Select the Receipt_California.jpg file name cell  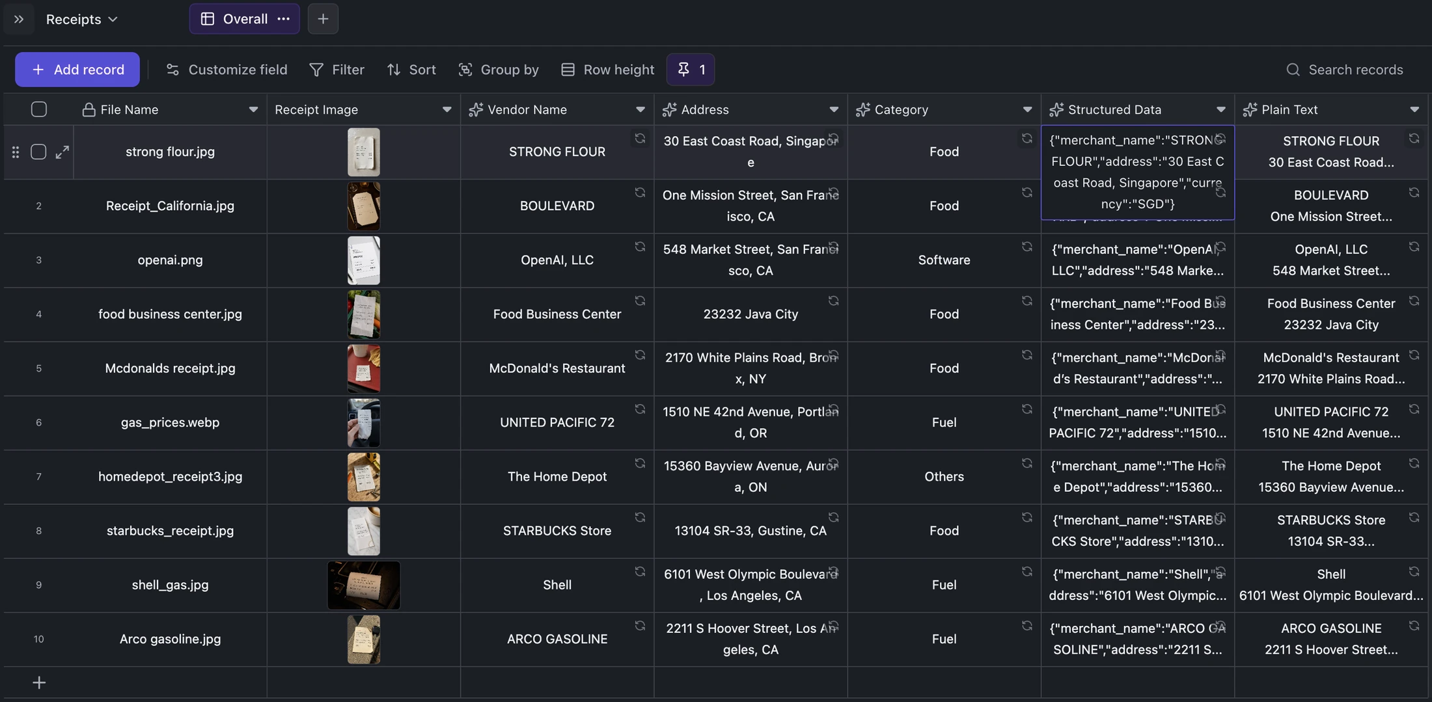pos(170,206)
